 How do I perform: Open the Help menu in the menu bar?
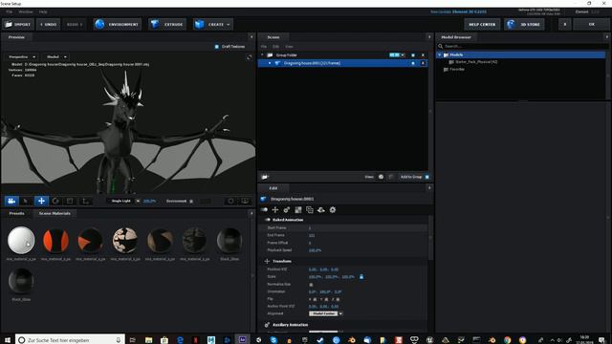tap(43, 12)
